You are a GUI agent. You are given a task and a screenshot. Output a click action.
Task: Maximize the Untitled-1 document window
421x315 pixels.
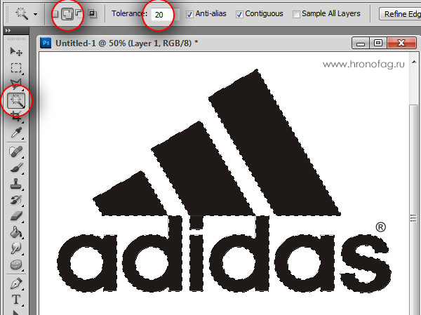[x=378, y=43]
